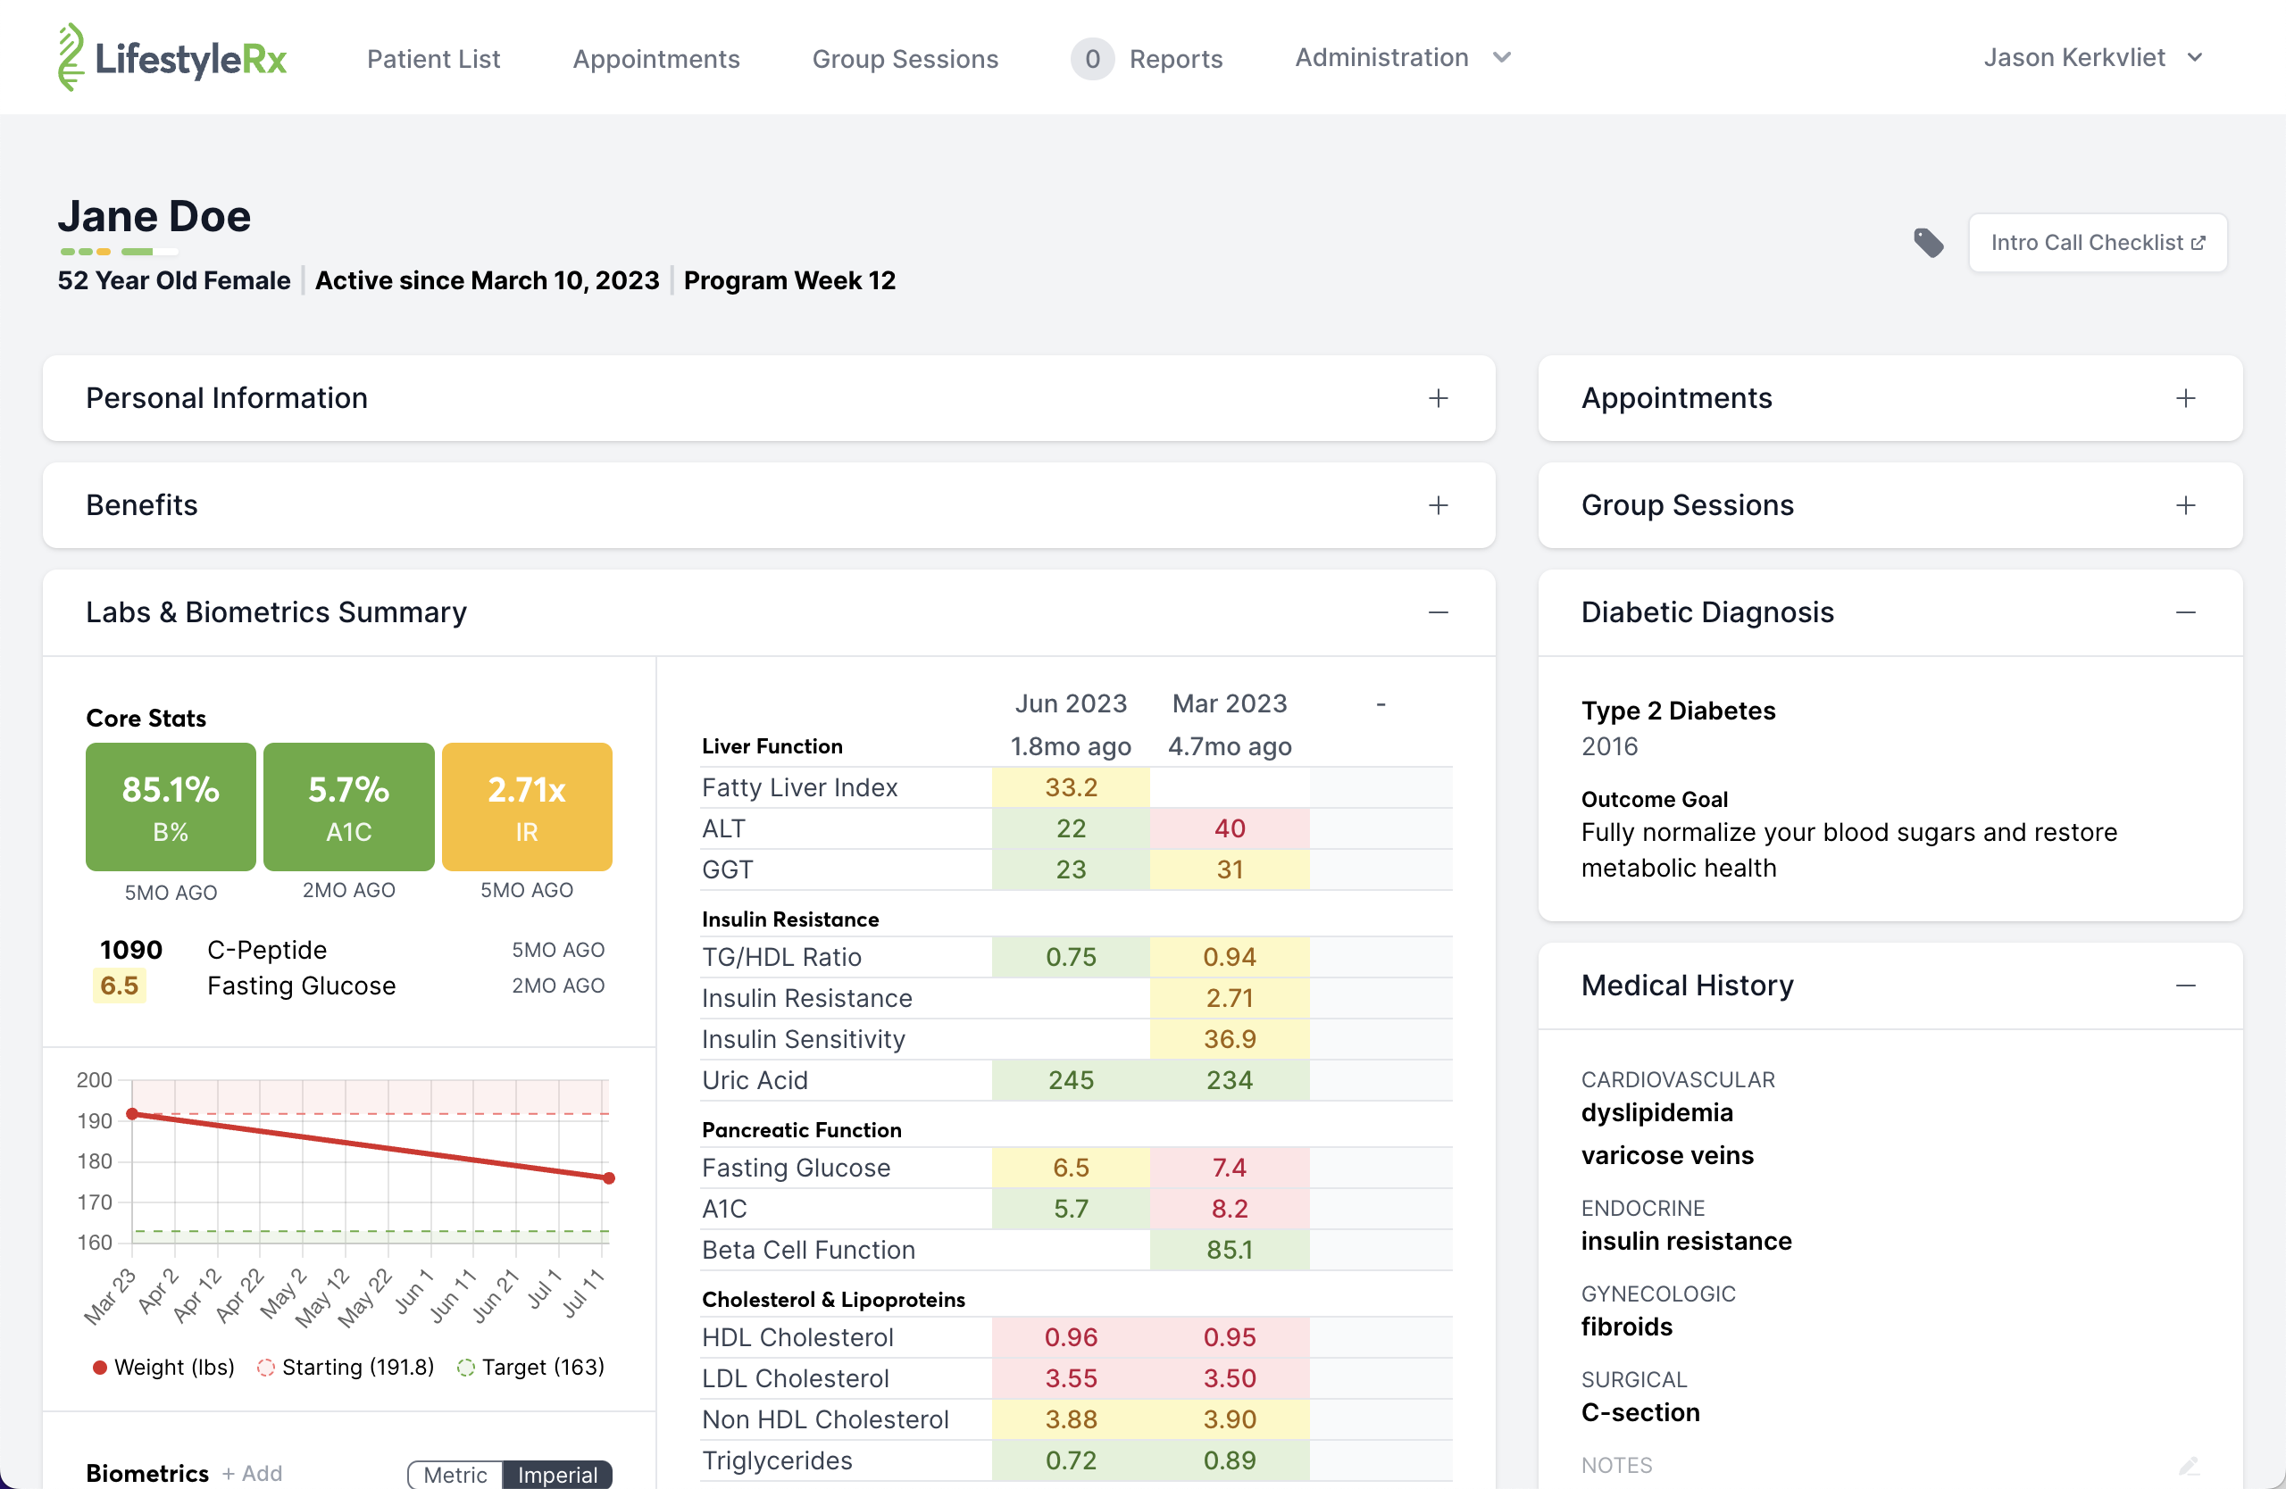The width and height of the screenshot is (2286, 1489).
Task: Expand Personal Information with plus icon
Action: coord(1437,398)
